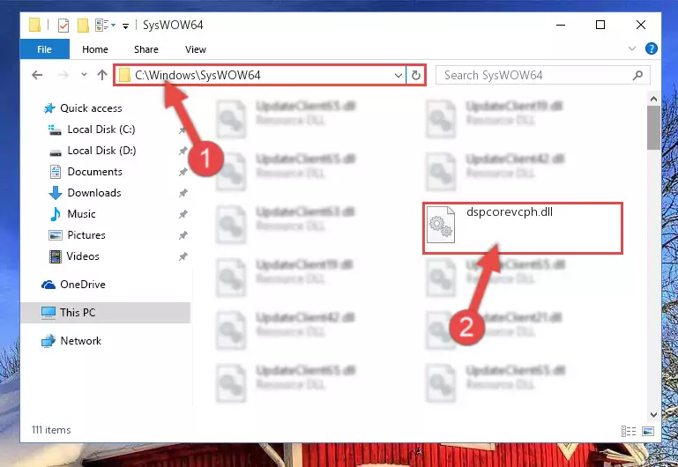Click the Properties checkmark icon in title bar
Image resolution: width=678 pixels, height=467 pixels.
[x=63, y=26]
